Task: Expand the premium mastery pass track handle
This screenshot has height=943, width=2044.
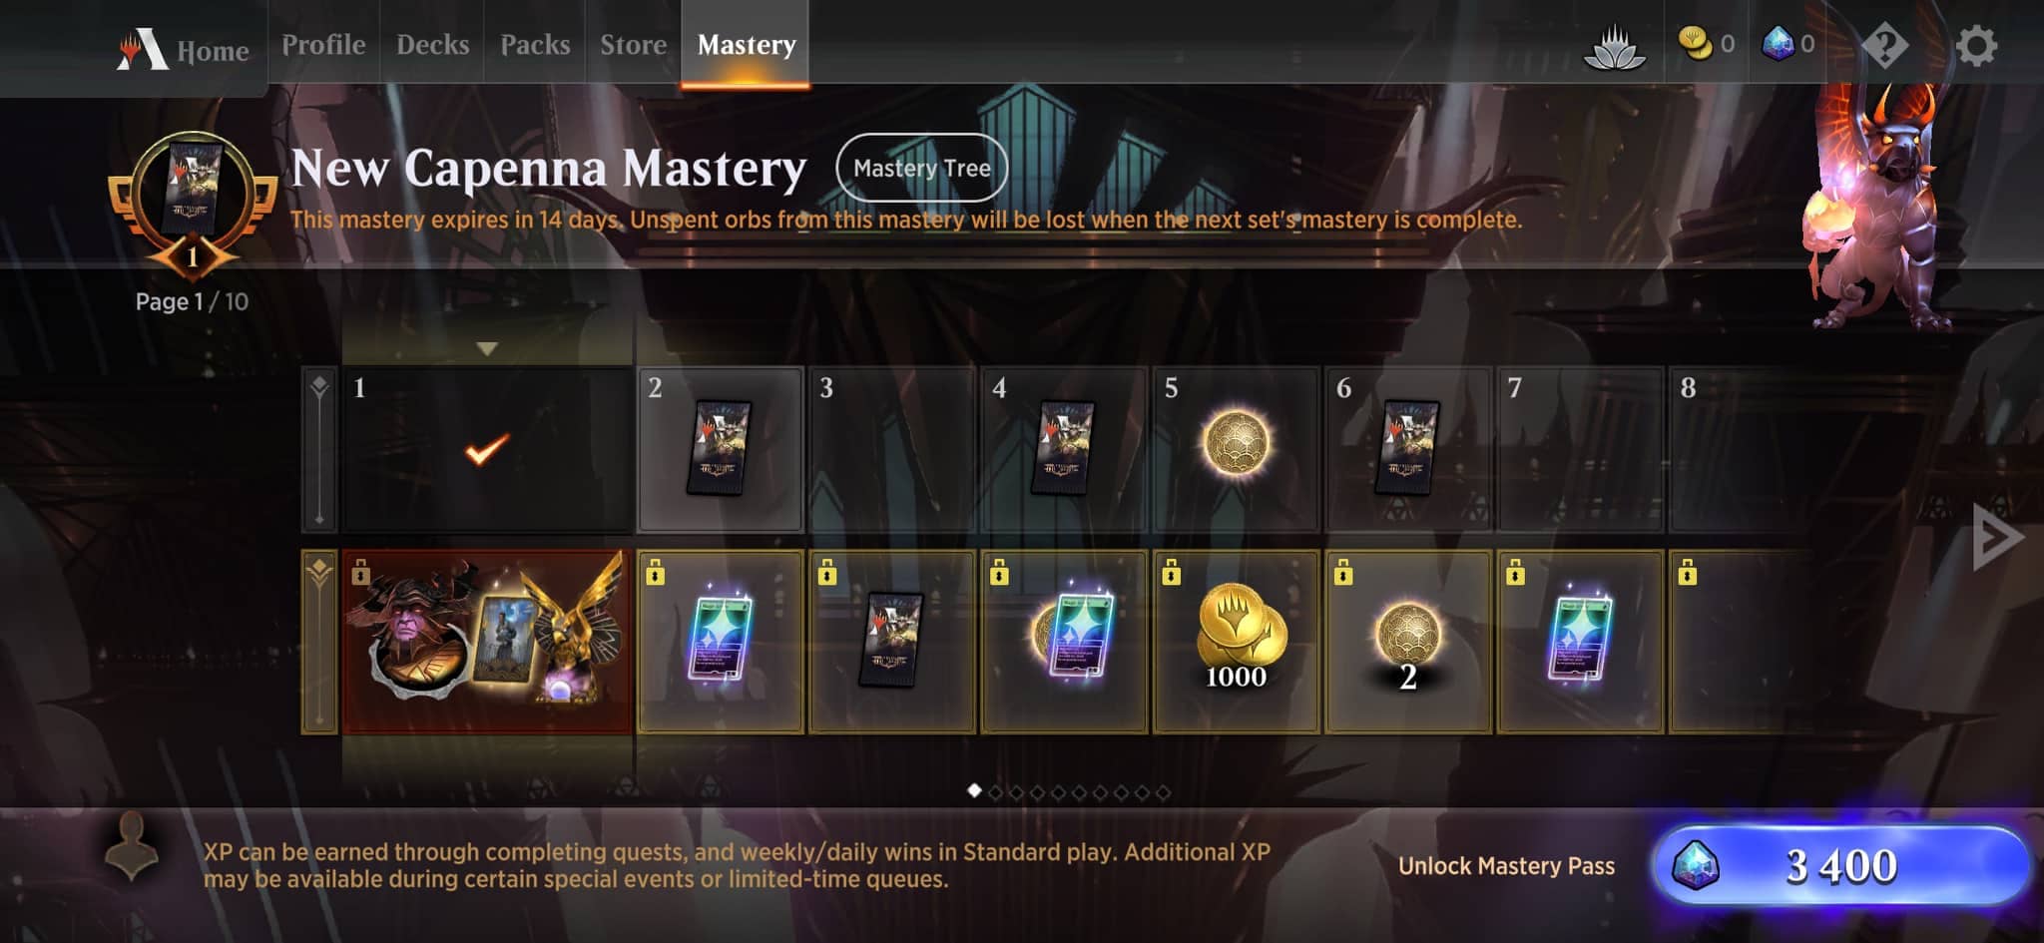Action: tap(319, 642)
